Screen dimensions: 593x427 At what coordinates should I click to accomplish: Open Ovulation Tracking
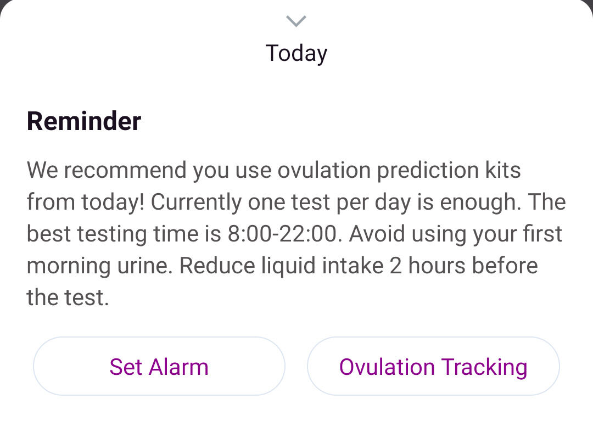click(433, 366)
